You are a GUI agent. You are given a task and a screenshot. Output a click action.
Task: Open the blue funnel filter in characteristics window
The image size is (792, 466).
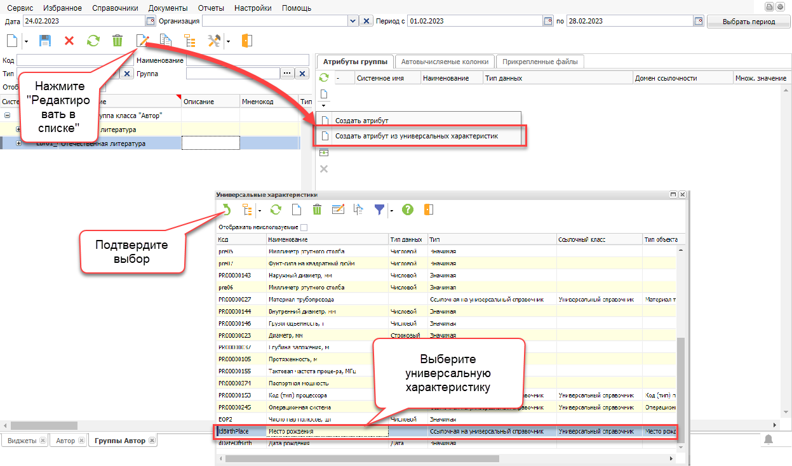[379, 210]
